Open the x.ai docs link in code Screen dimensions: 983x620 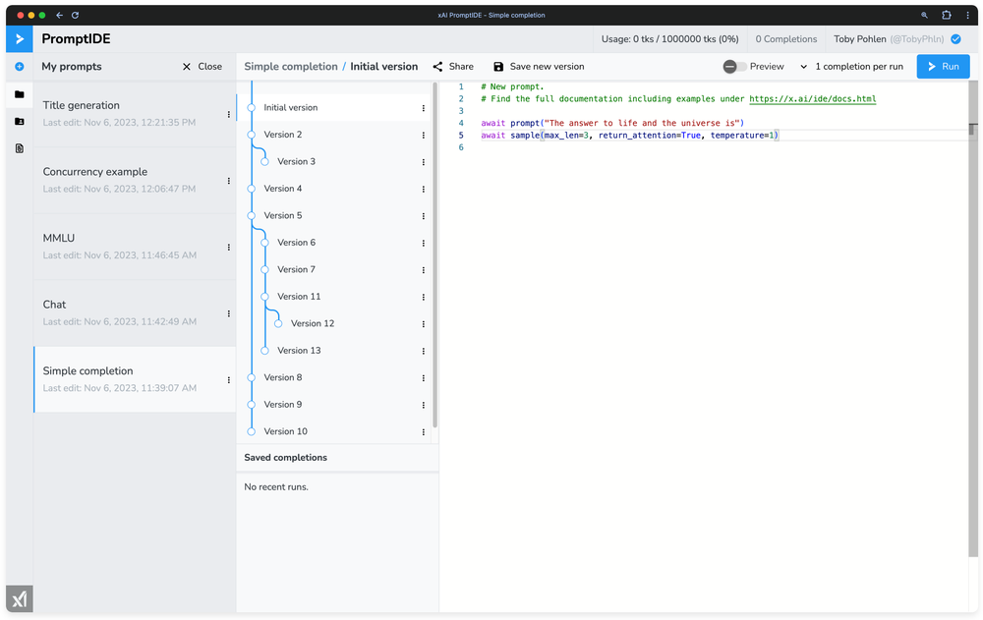click(x=812, y=99)
